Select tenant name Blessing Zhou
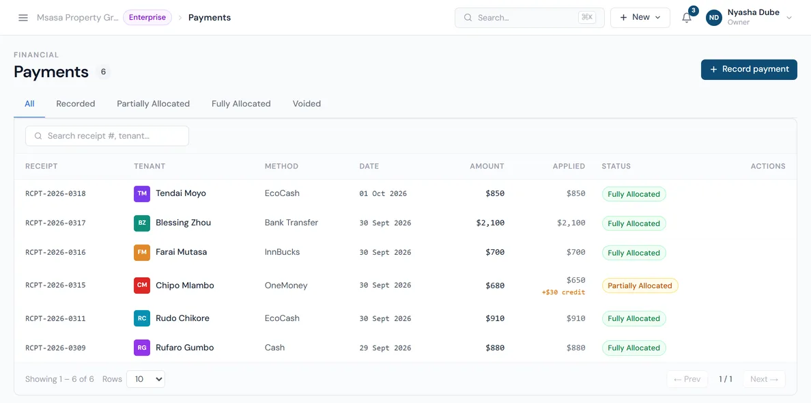811x403 pixels. pyautogui.click(x=184, y=223)
